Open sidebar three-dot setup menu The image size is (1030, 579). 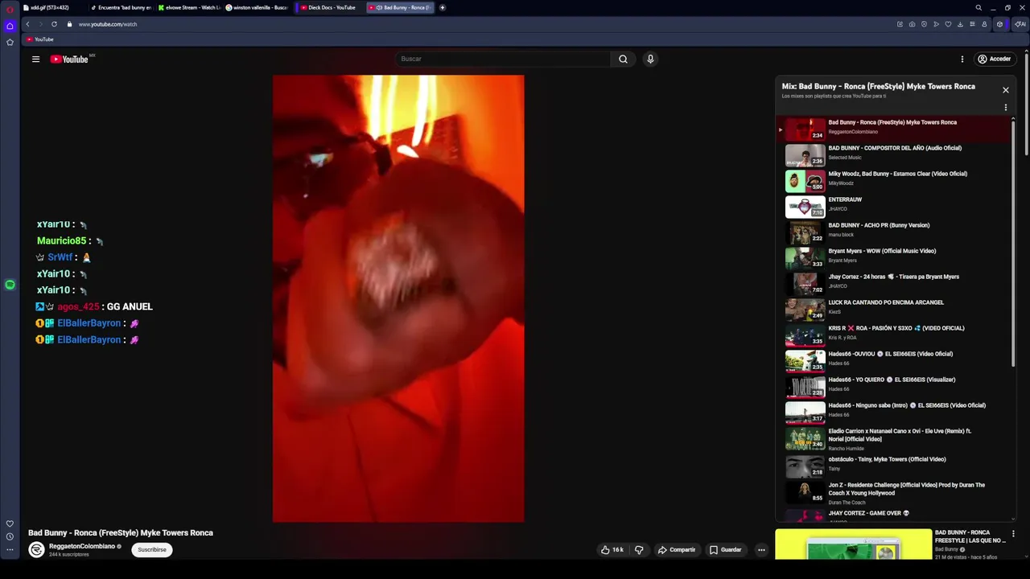pos(10,550)
